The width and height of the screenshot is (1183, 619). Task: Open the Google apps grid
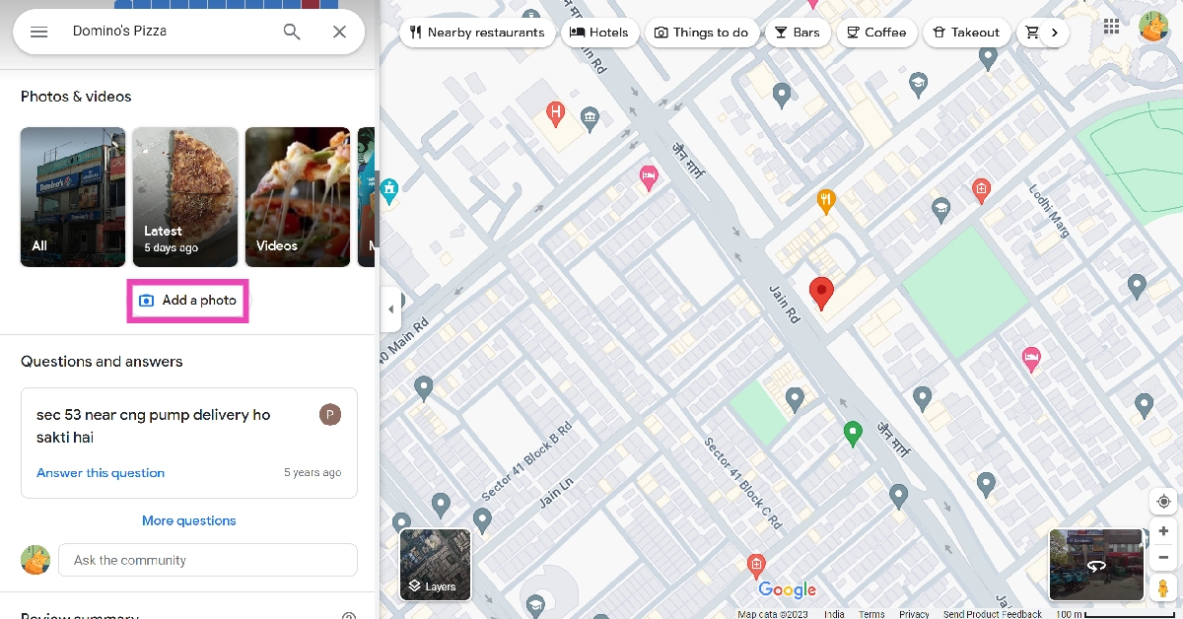click(1111, 27)
